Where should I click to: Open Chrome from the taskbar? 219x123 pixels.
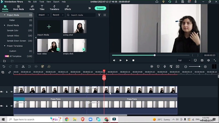point(67,119)
